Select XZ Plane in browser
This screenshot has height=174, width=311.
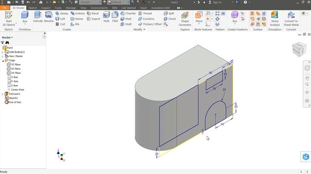click(14, 69)
